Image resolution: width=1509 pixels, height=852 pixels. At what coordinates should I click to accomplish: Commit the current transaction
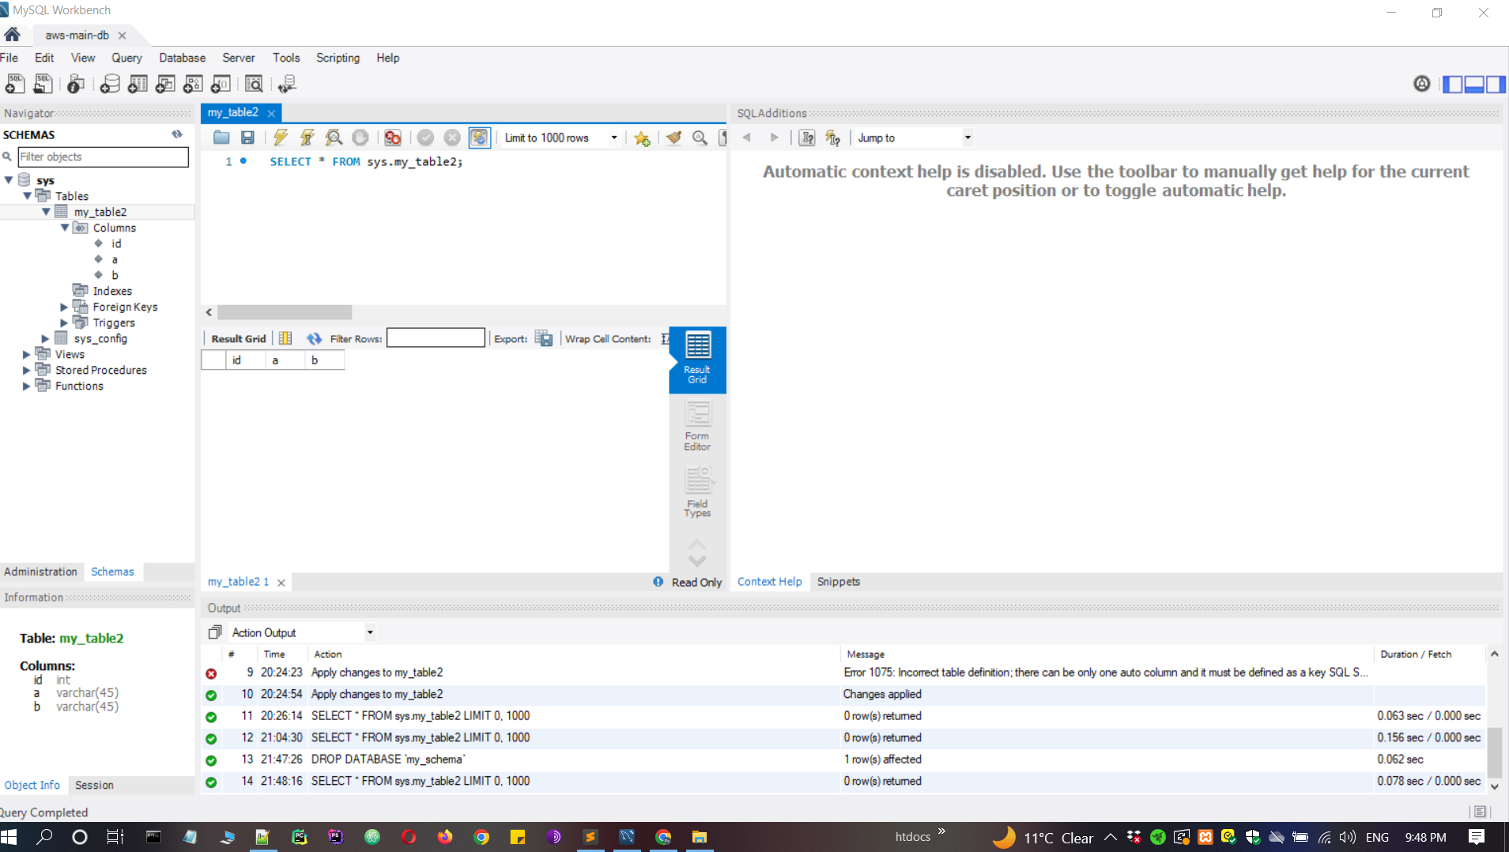click(x=425, y=138)
